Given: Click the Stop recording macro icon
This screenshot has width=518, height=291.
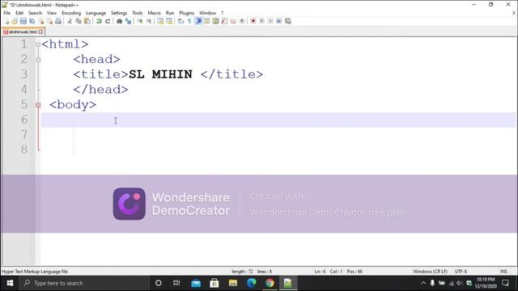Looking at the screenshot, I should point(261,21).
